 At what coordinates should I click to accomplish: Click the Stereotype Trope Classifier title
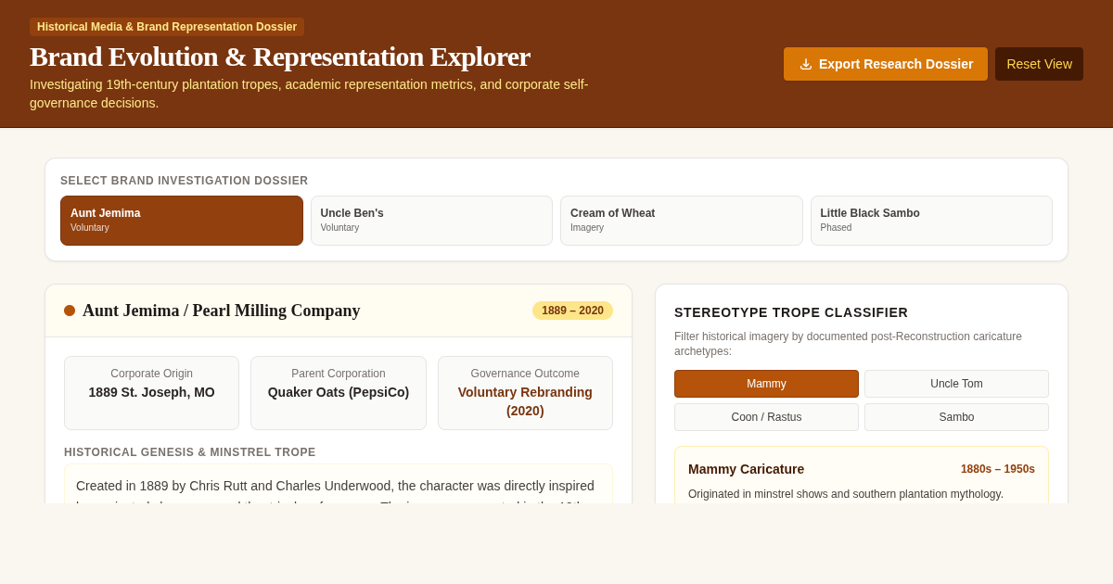tap(791, 312)
